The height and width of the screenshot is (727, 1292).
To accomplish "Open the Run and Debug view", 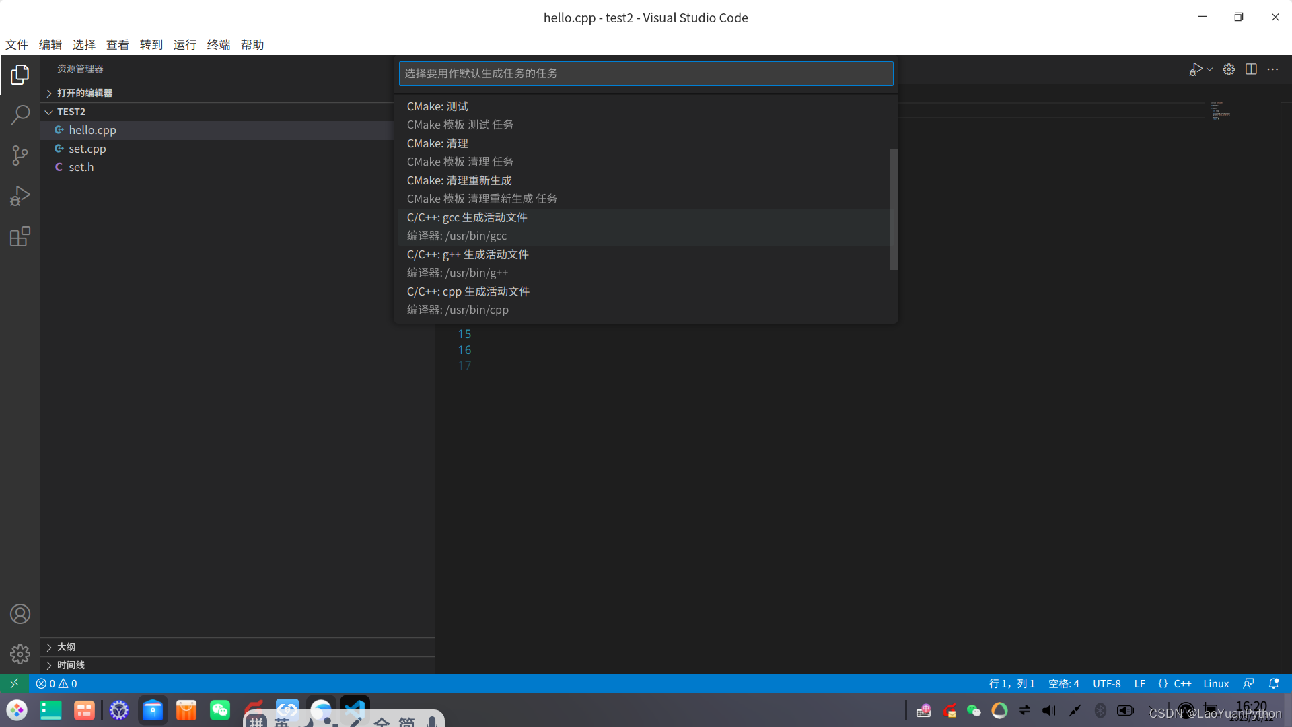I will click(x=20, y=196).
